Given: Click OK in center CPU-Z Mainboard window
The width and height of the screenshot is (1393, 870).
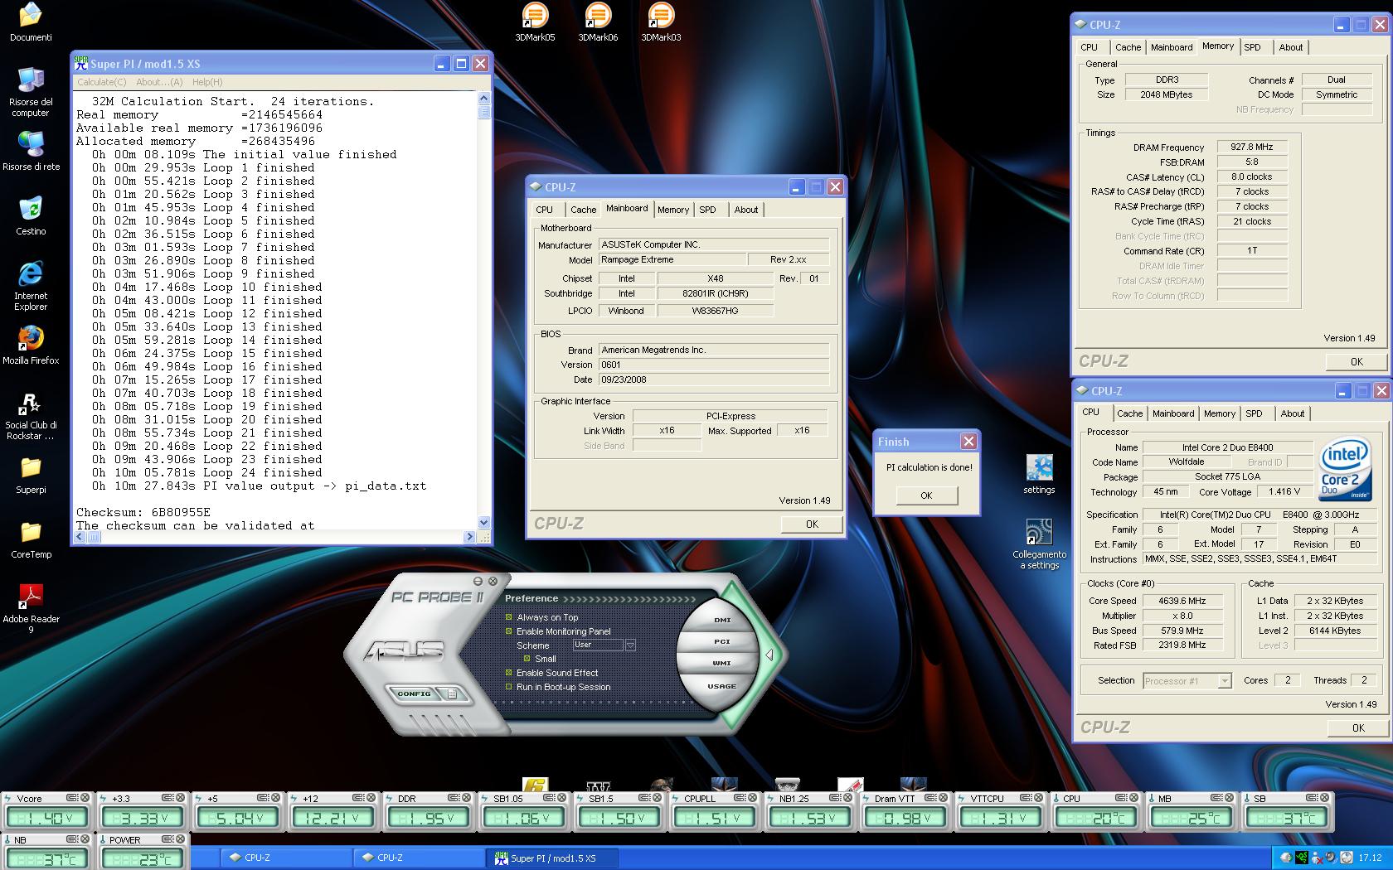Looking at the screenshot, I should 812,524.
